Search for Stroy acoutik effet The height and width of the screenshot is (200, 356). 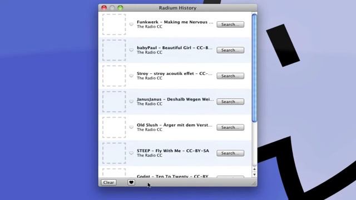tap(230, 76)
